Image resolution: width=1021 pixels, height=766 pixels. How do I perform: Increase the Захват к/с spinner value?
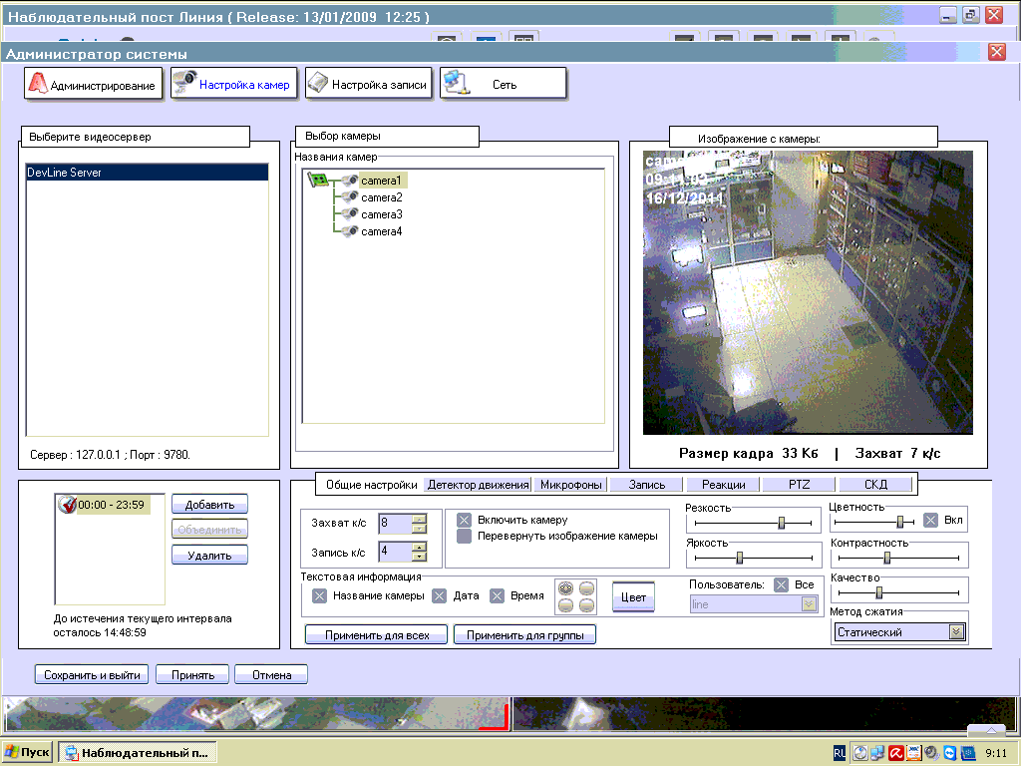(419, 518)
